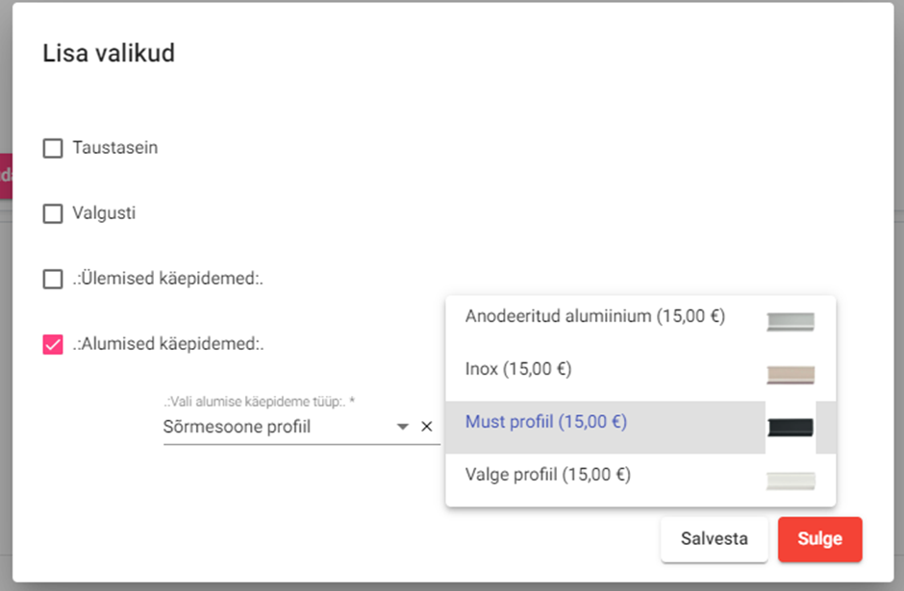Check the Ülemised käepidemed option
Viewport: 904px width, 591px height.
click(53, 280)
